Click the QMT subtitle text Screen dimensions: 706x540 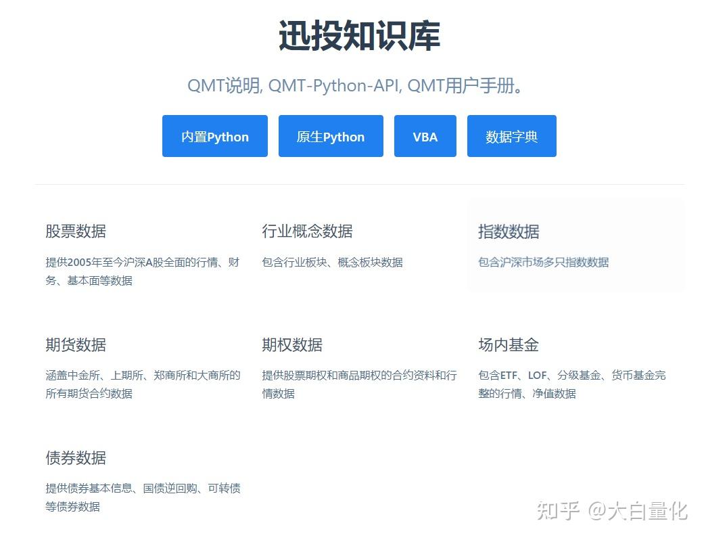tap(352, 85)
